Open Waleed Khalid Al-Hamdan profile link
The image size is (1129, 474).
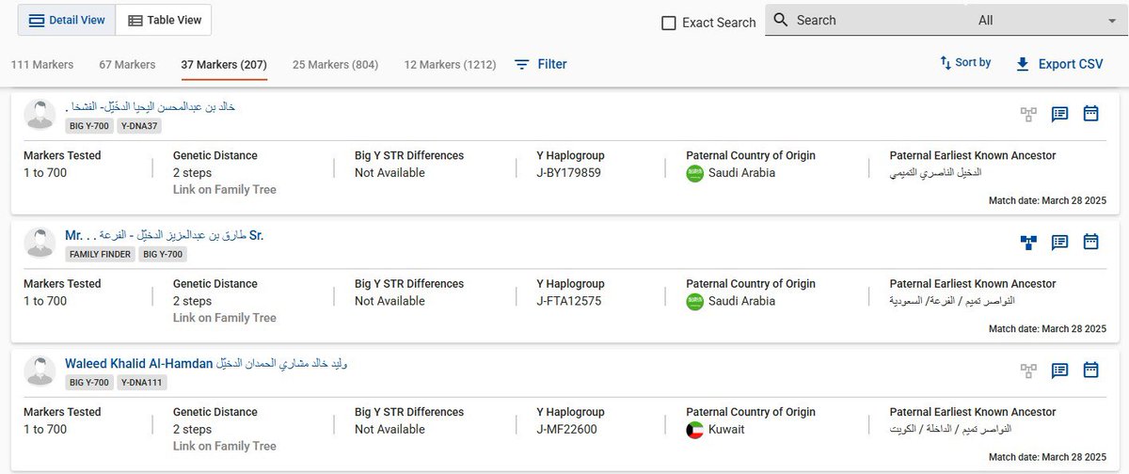point(206,363)
